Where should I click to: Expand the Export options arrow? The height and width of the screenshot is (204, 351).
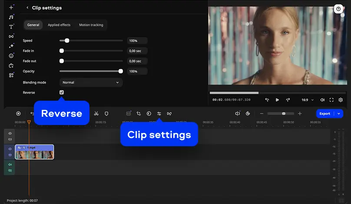click(339, 114)
